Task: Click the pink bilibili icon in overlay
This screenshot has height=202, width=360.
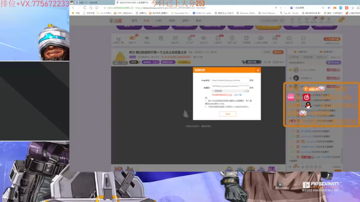Action: (x=291, y=97)
